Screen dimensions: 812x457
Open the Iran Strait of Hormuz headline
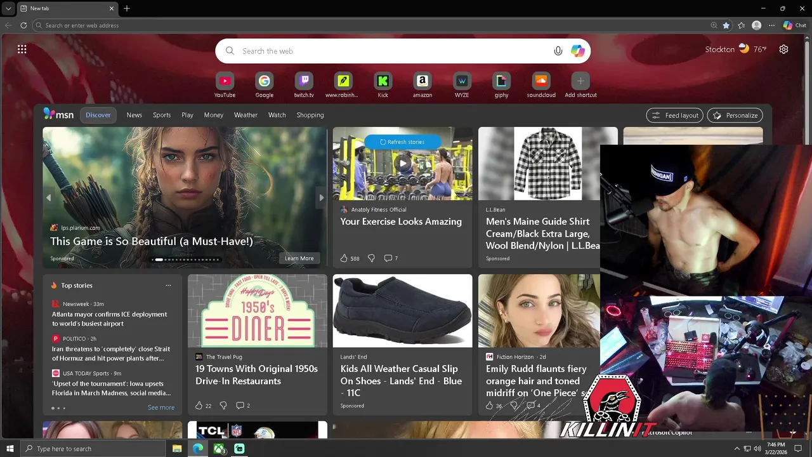point(111,354)
